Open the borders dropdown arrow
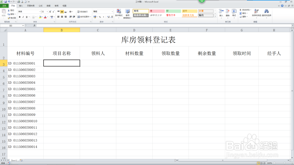294x165 pixels. pos(36,17)
